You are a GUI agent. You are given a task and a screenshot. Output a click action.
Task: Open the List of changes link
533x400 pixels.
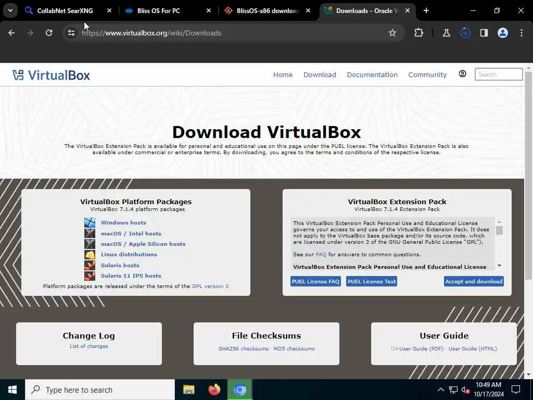(88, 346)
